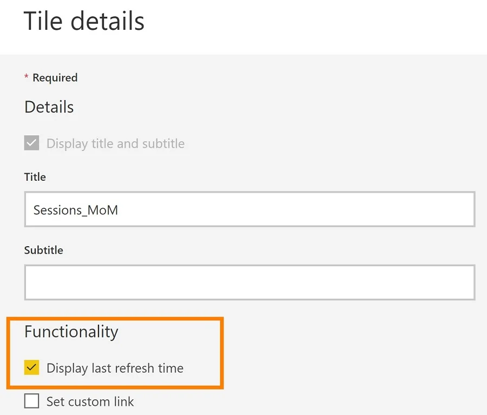Uncheck the Display last refresh time checkbox

[x=32, y=368]
